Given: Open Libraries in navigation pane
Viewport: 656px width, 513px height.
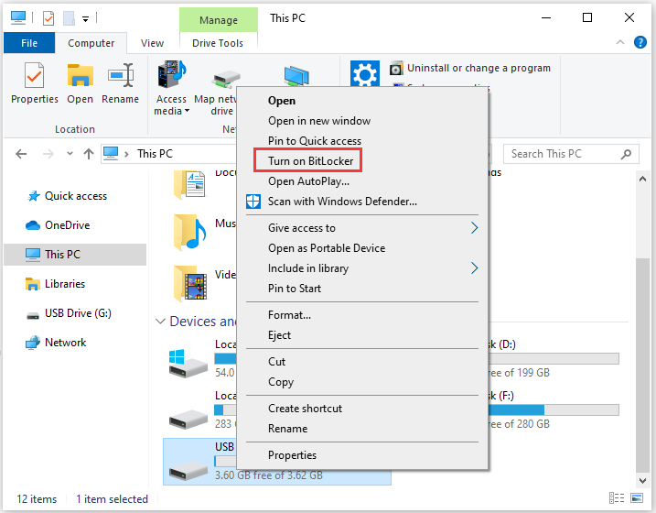Looking at the screenshot, I should click(55, 284).
